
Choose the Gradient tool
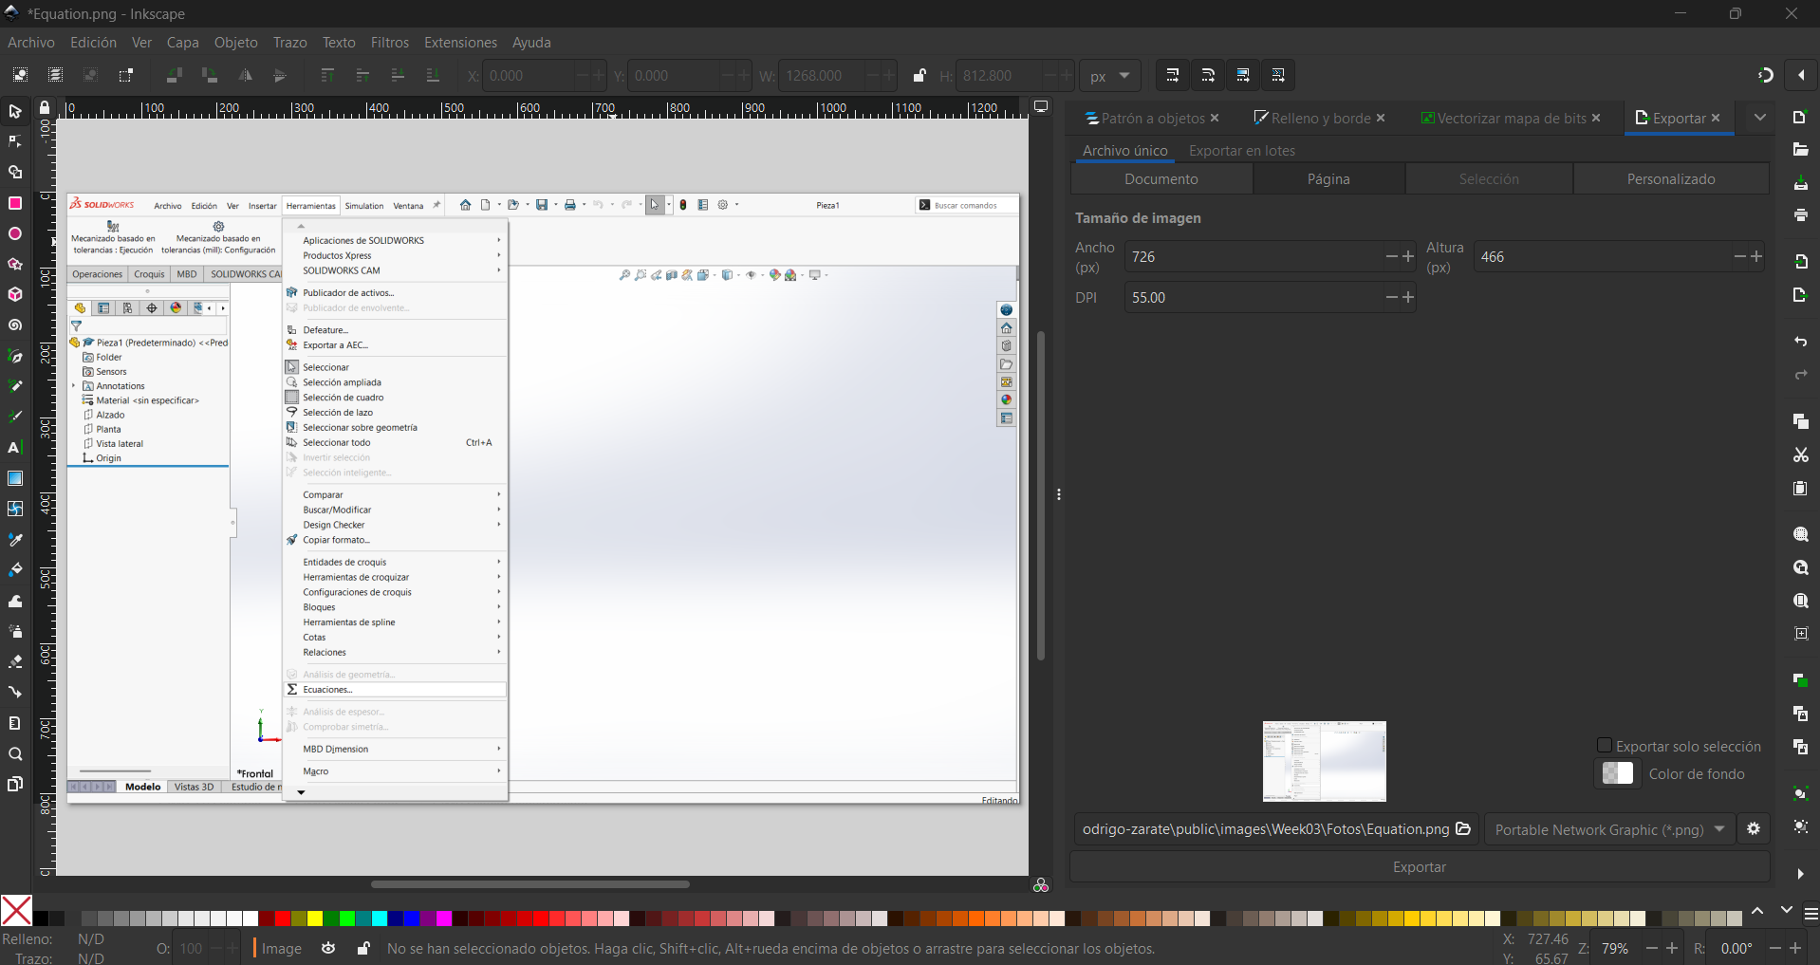pyautogui.click(x=15, y=478)
